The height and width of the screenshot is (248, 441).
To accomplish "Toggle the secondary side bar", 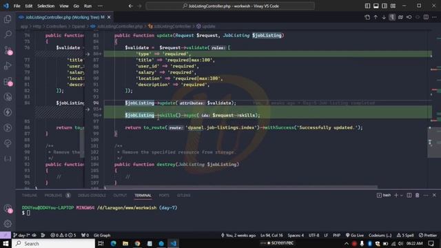I will tap(384, 6).
